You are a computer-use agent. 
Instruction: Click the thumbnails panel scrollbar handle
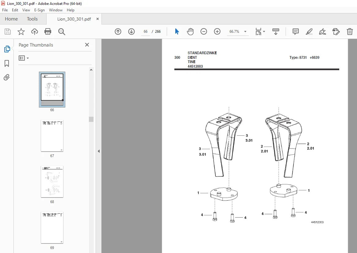pos(91,119)
